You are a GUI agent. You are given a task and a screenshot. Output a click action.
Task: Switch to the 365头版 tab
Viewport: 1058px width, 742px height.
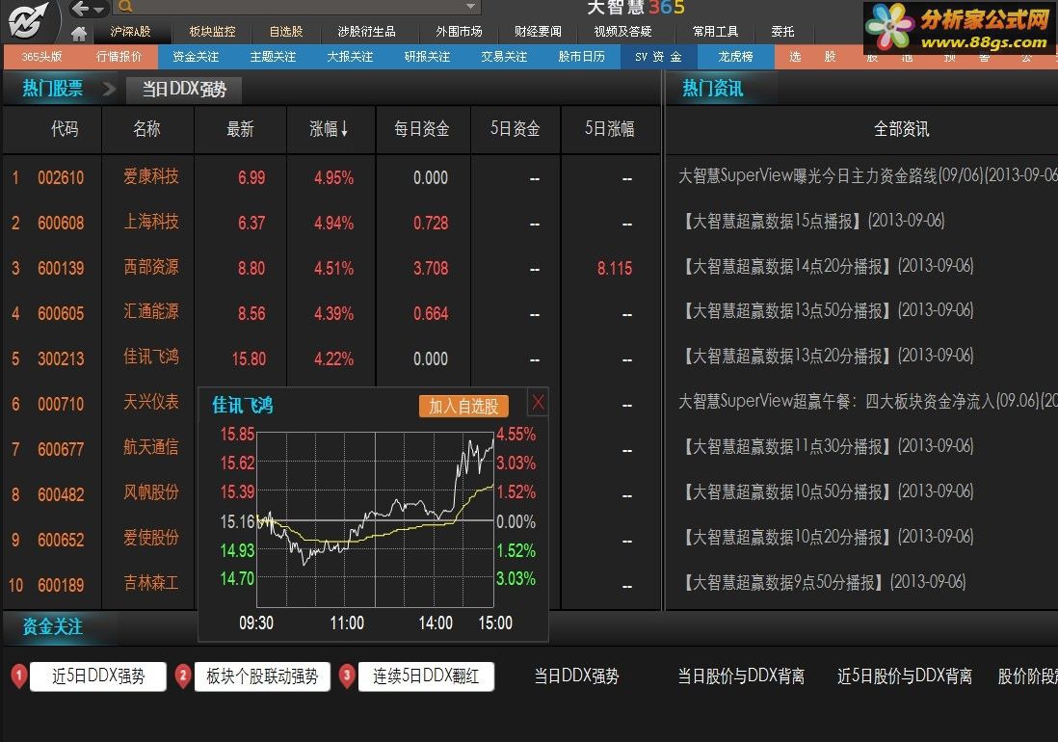[41, 57]
